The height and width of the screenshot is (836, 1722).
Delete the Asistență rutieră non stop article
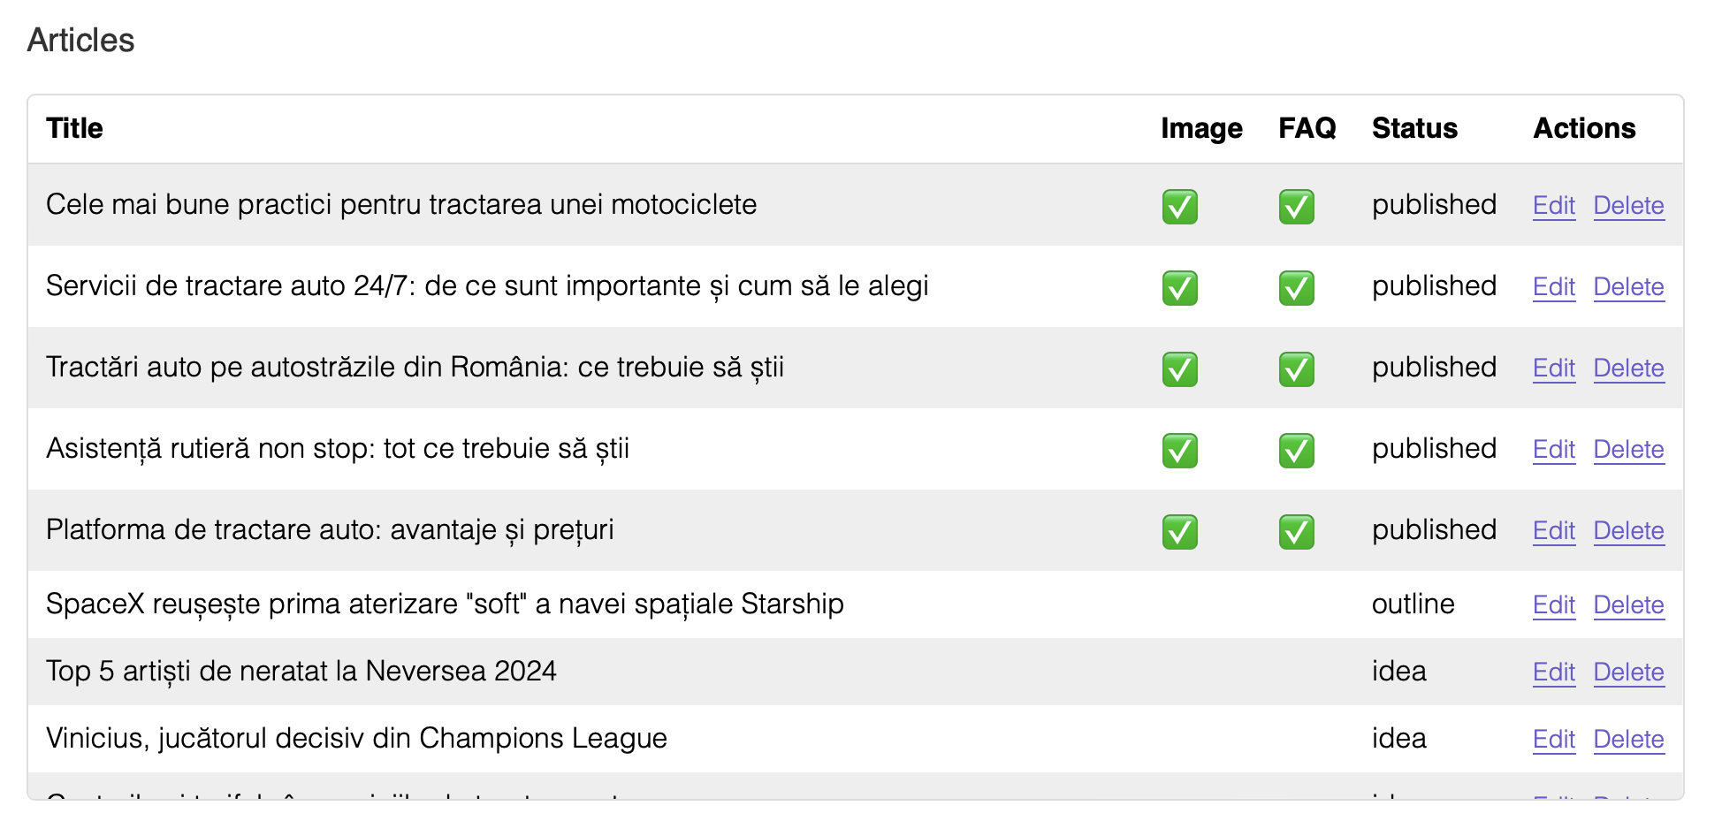[x=1628, y=449]
